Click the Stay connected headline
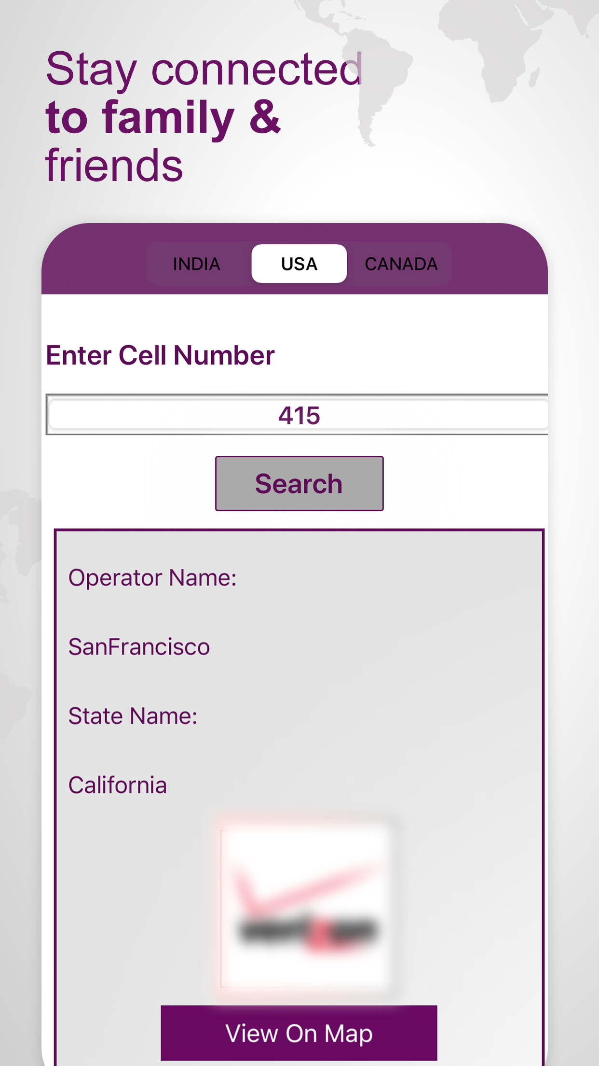 [204, 70]
